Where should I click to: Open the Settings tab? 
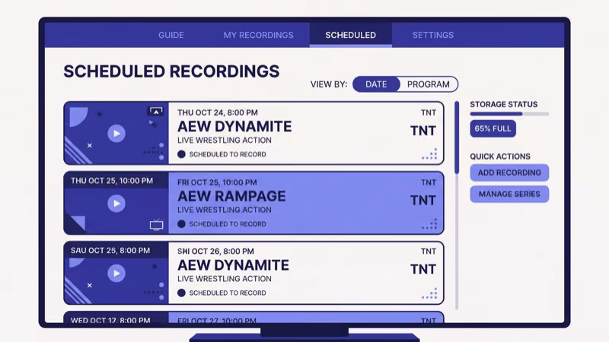[x=433, y=35]
